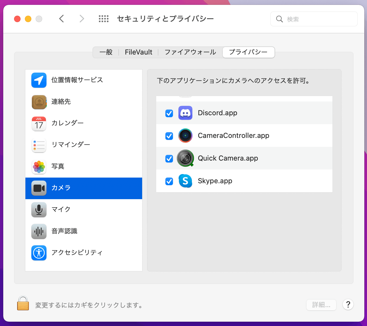This screenshot has width=367, height=326.
Task: Click the 詳細... button
Action: [x=321, y=305]
